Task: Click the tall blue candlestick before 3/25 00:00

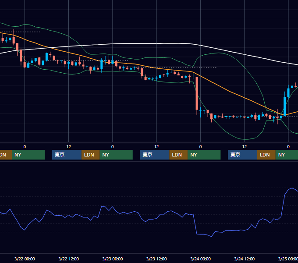Action: click(285, 106)
